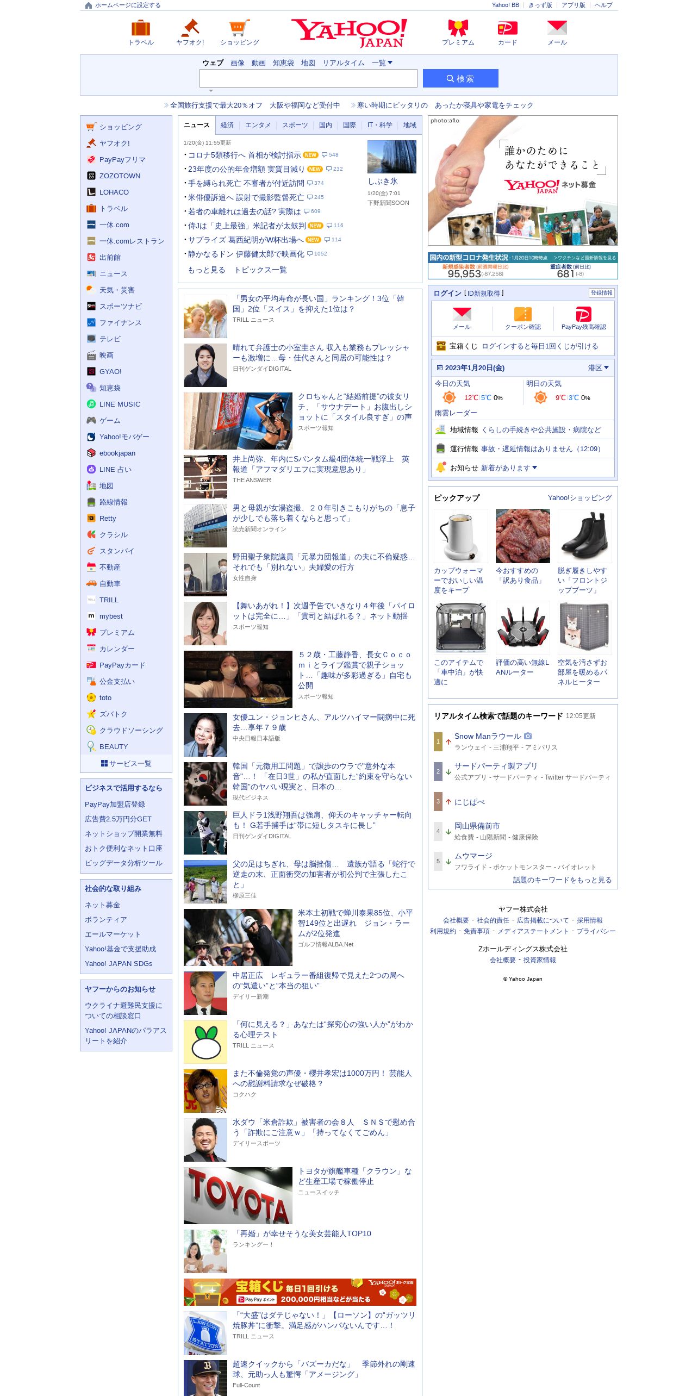Viewport: 698px width, 1396px height.
Task: Click into the web search input field
Action: tap(308, 78)
